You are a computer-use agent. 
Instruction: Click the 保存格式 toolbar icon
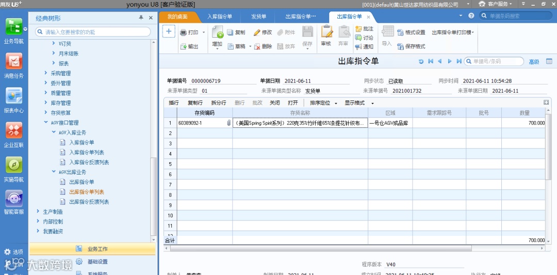pyautogui.click(x=400, y=46)
